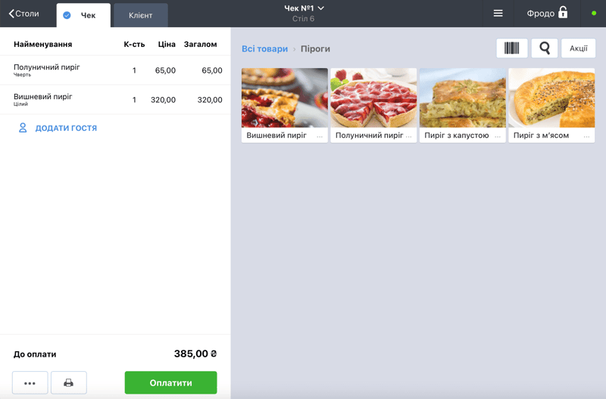Switch to the Клієнт tab
606x399 pixels.
tap(141, 15)
